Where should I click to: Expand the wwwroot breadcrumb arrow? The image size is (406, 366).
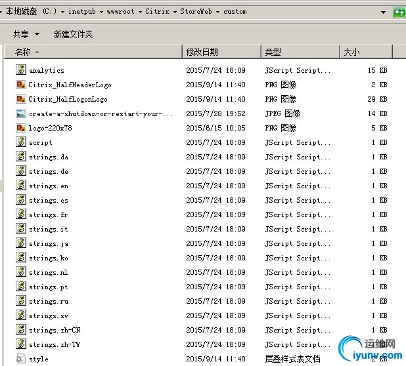140,12
